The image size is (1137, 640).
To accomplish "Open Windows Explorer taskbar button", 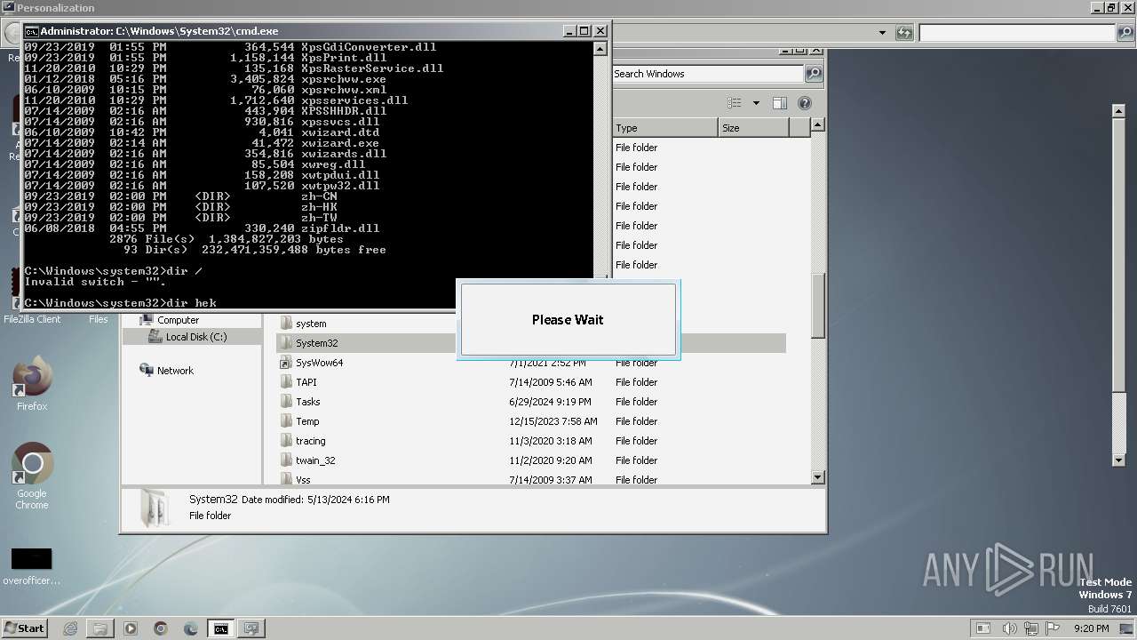I will tap(100, 628).
